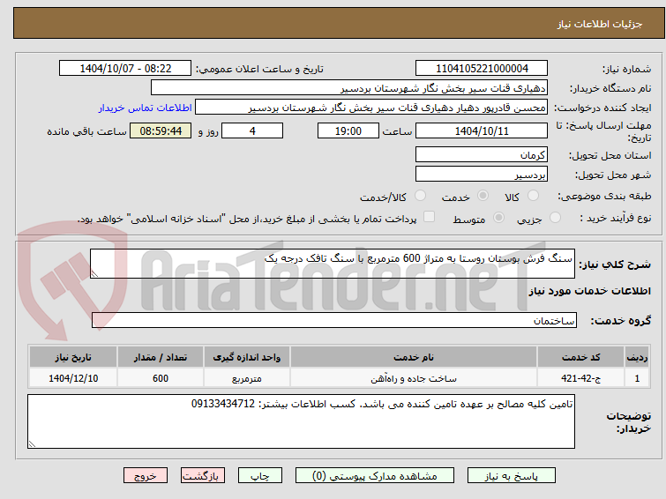This screenshot has width=666, height=499.
Task: Click need date cell 1404/12/10
Action: [x=73, y=378]
